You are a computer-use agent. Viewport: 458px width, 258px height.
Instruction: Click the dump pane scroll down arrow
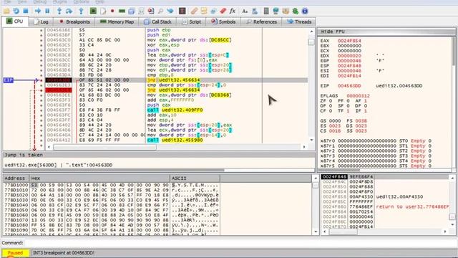coord(316,231)
